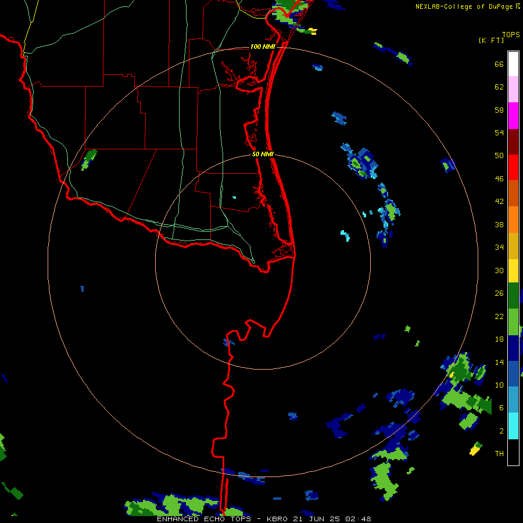This screenshot has height=523, width=523.
Task: Pick the light orange legend swatch
Action: [x=513, y=220]
